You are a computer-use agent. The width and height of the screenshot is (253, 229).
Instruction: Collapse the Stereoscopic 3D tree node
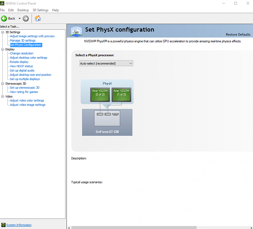tap(2, 83)
